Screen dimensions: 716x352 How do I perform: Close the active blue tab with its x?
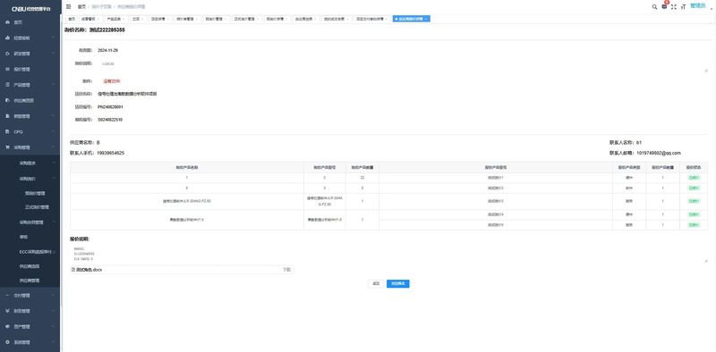click(426, 19)
